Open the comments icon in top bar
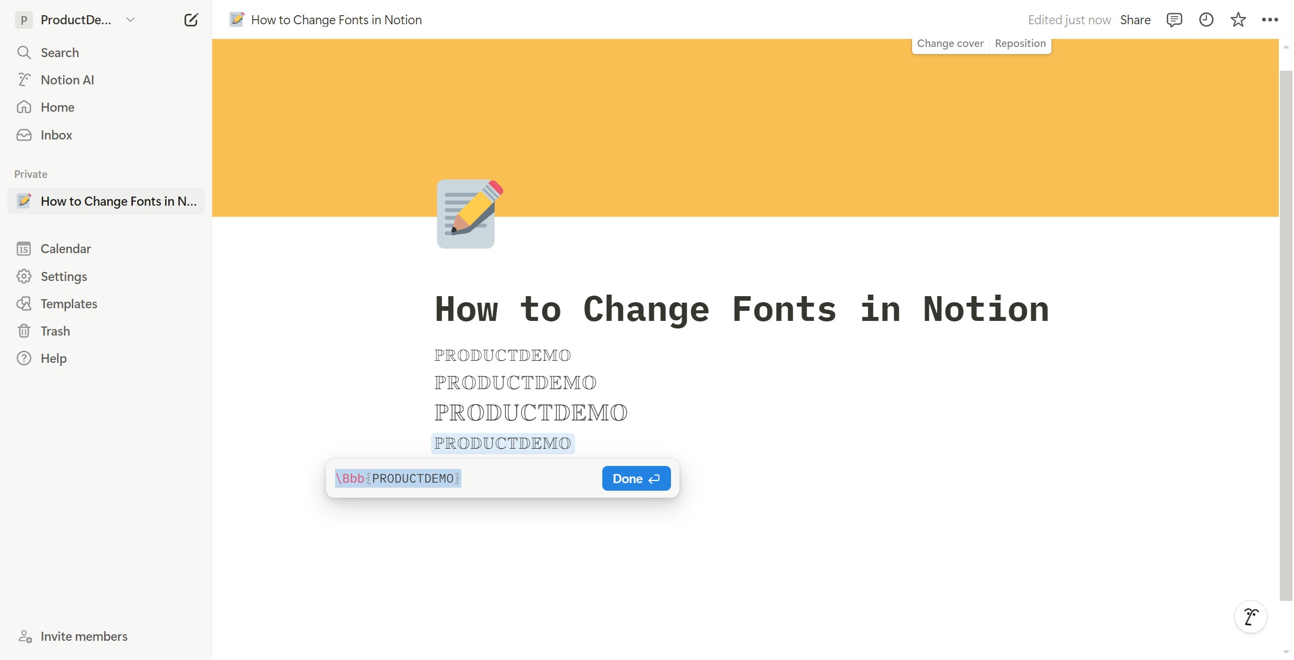The width and height of the screenshot is (1294, 660). [x=1174, y=20]
